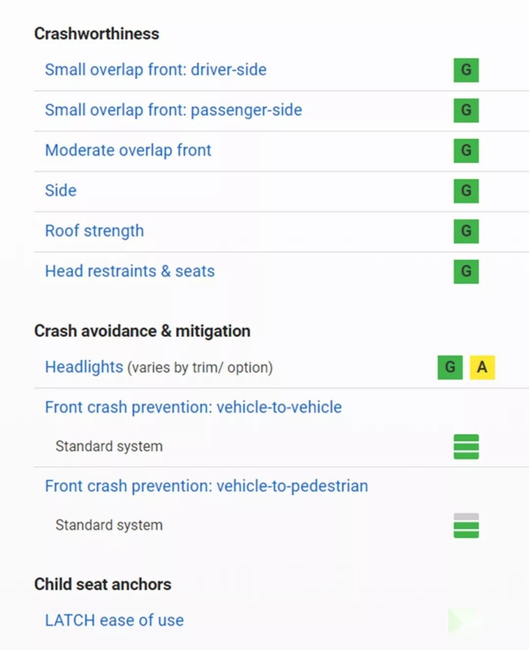
Task: Click the three green bars vehicle-to-vehicle rating icon
Action: click(x=466, y=446)
